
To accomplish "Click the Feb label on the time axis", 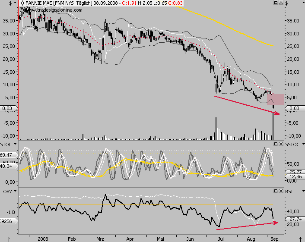I will tap(72, 239).
